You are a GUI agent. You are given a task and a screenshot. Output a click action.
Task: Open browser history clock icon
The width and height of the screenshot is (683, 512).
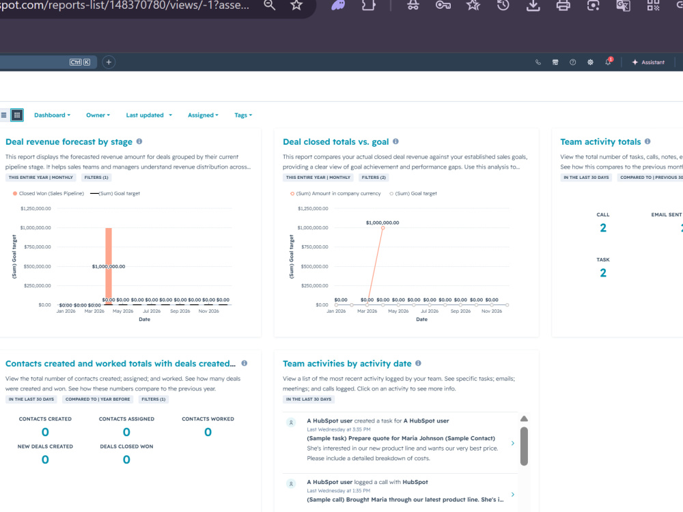click(x=503, y=5)
